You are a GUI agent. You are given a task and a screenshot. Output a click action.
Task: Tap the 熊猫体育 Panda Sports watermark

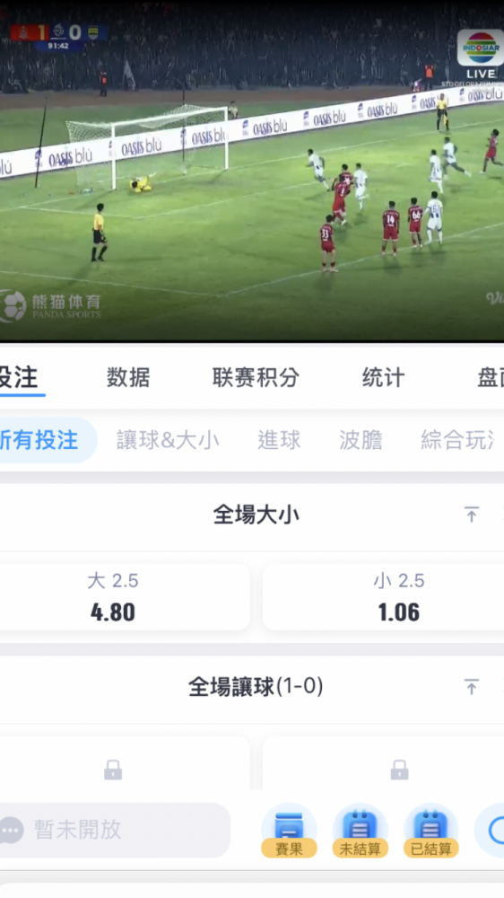50,306
